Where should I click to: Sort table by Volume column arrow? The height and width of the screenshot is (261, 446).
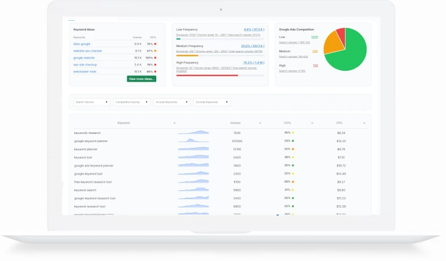coord(260,123)
